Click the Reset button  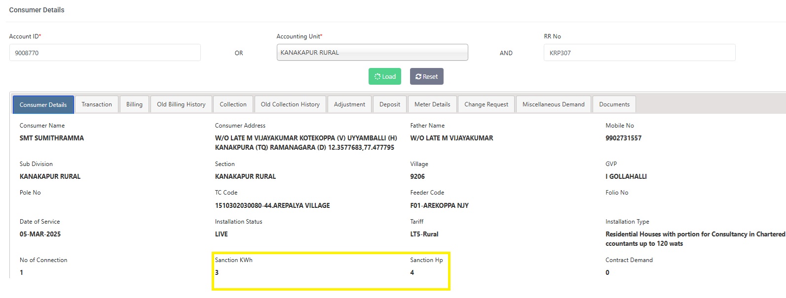click(427, 76)
